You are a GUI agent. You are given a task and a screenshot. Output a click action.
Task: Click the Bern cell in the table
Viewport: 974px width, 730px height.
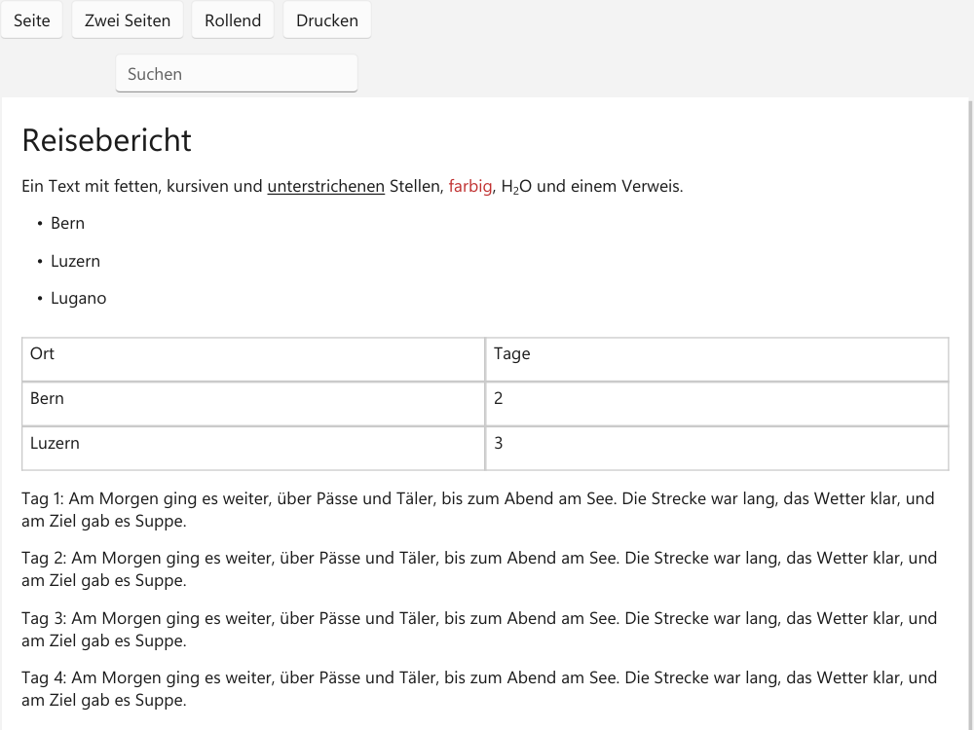point(253,404)
